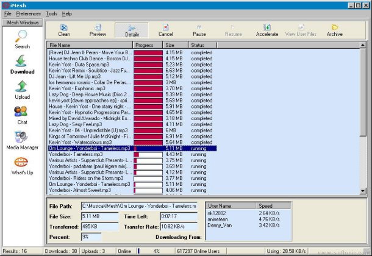This screenshot has width=372, height=256.
Task: Open the Upload window icon
Action: [23, 90]
